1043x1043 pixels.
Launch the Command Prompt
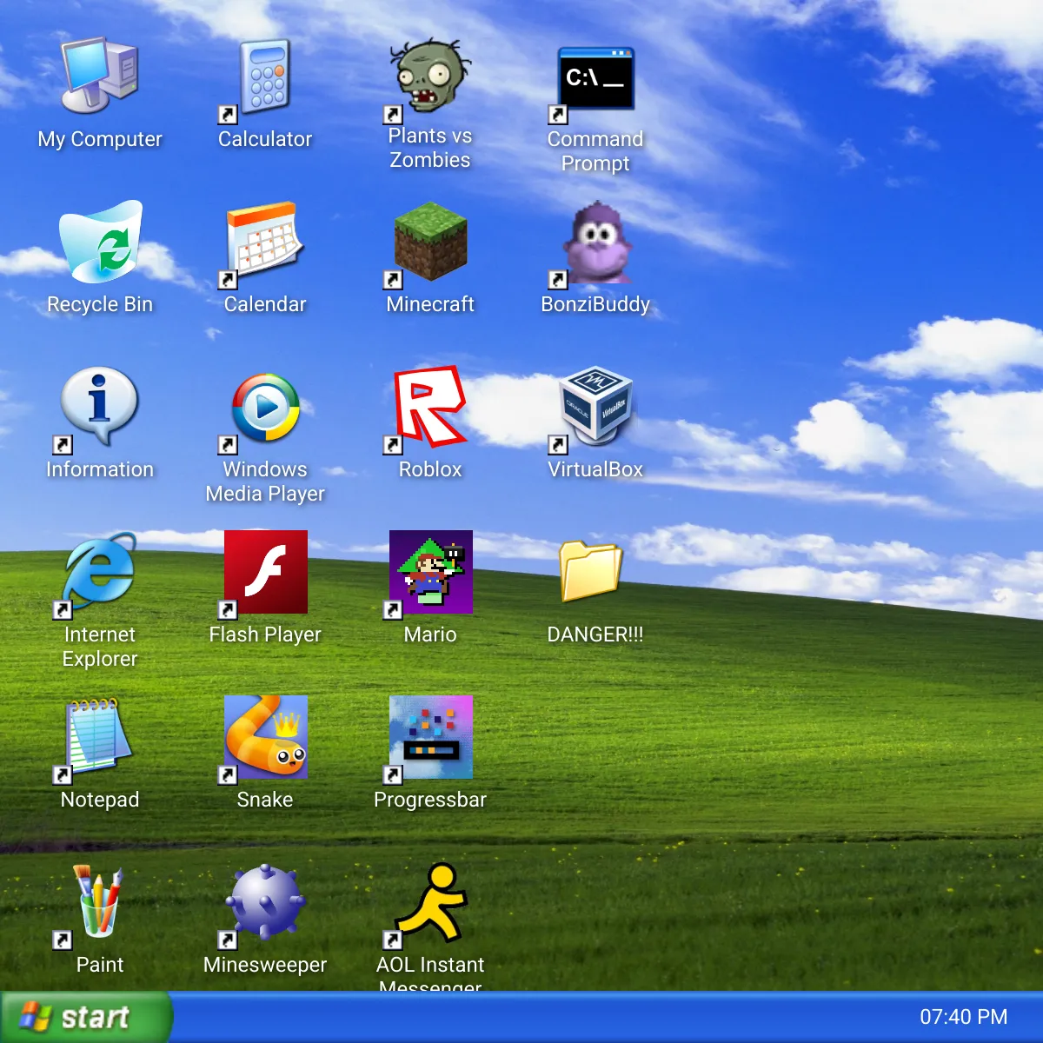click(x=595, y=78)
